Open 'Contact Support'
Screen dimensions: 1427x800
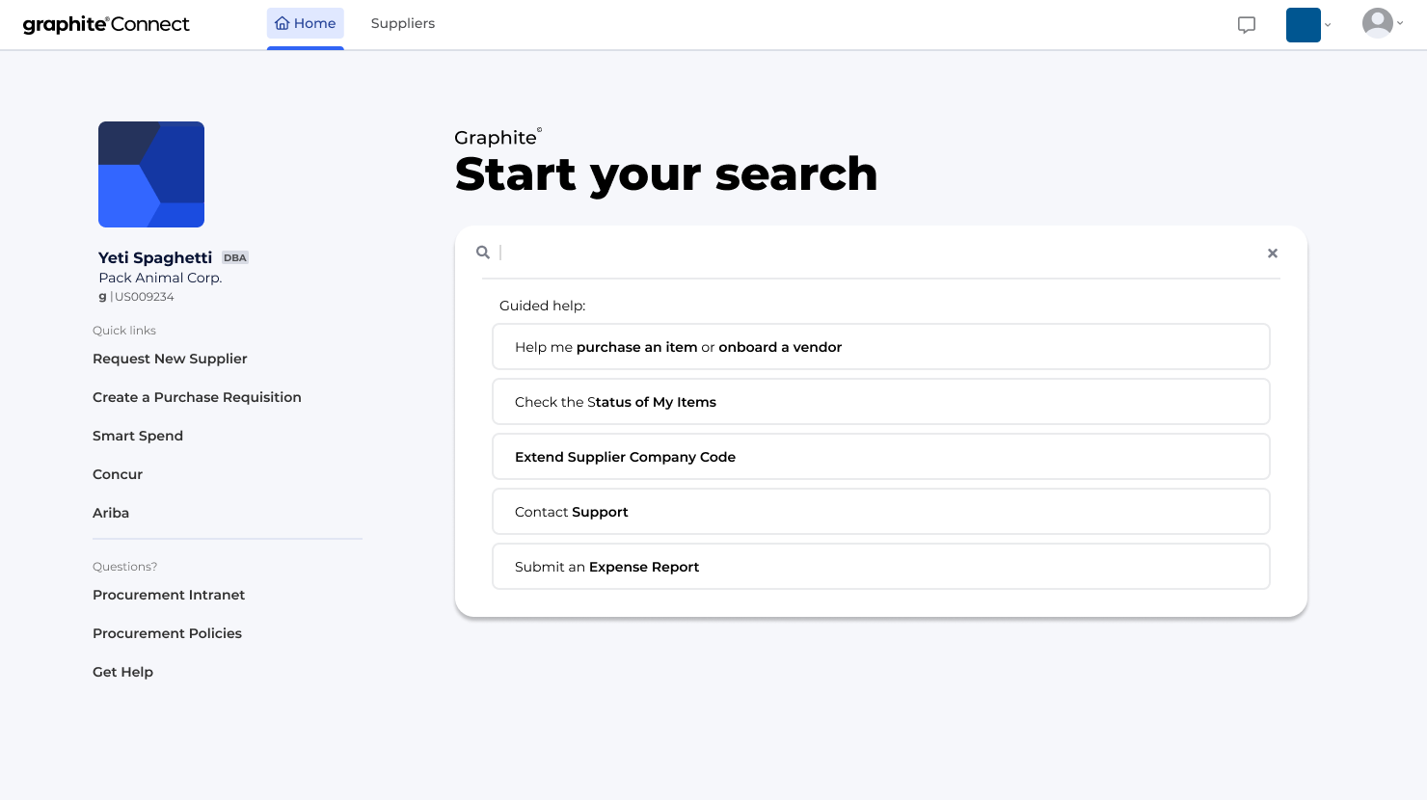880,512
